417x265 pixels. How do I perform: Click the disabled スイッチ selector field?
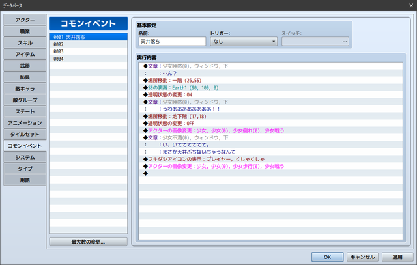click(315, 42)
